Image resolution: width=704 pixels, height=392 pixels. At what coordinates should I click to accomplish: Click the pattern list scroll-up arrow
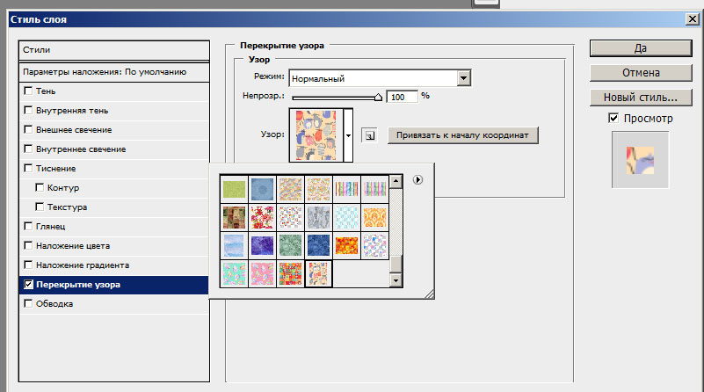[x=396, y=181]
